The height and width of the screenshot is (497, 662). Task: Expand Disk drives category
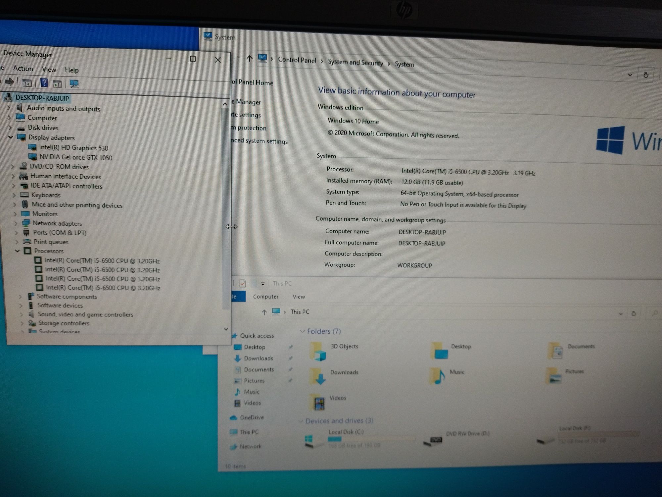coord(10,128)
